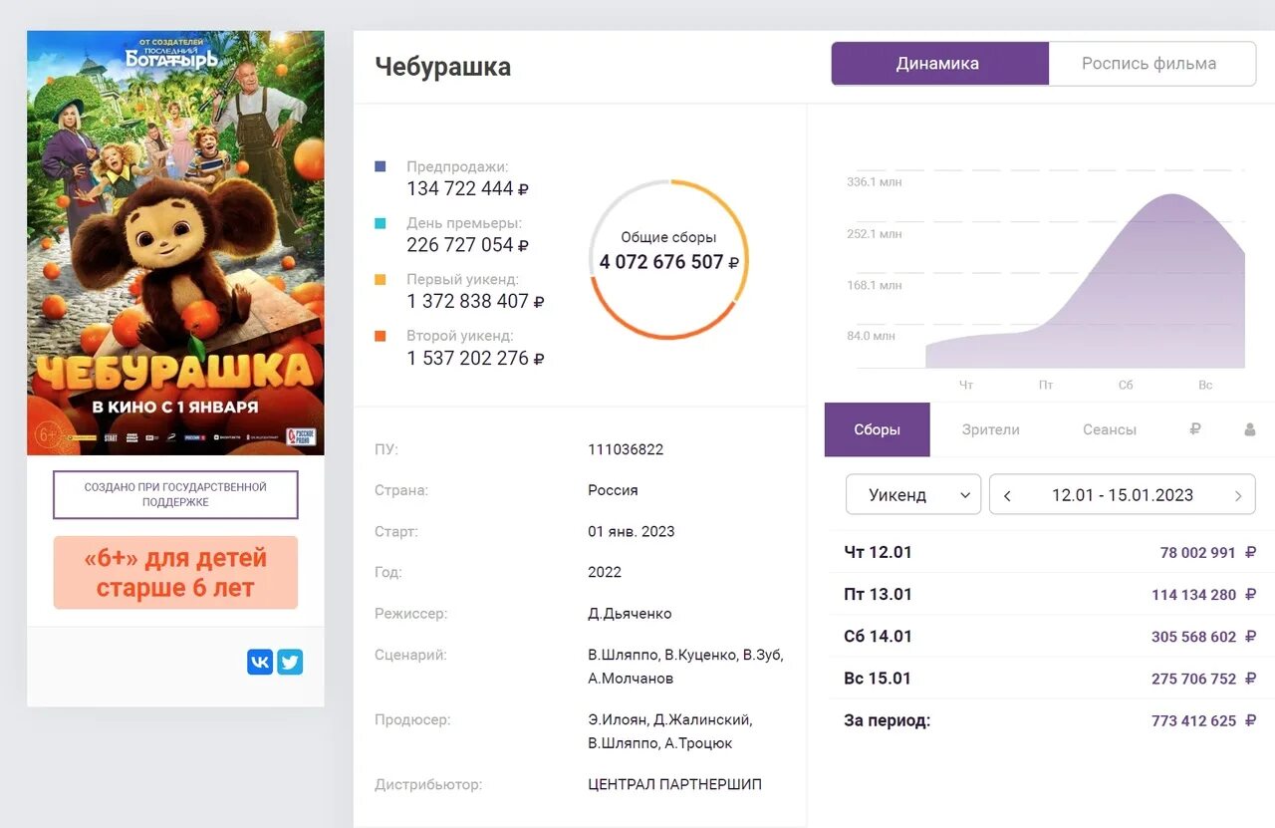
Task: Click the teal День премьеры legend square
Action: (x=381, y=224)
